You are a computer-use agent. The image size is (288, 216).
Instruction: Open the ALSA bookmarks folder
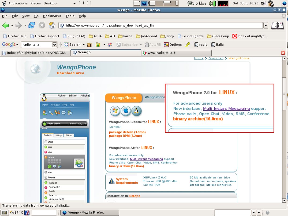click(x=95, y=36)
